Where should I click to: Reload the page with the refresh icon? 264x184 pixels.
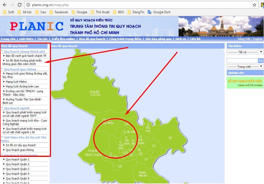pyautogui.click(x=20, y=5)
